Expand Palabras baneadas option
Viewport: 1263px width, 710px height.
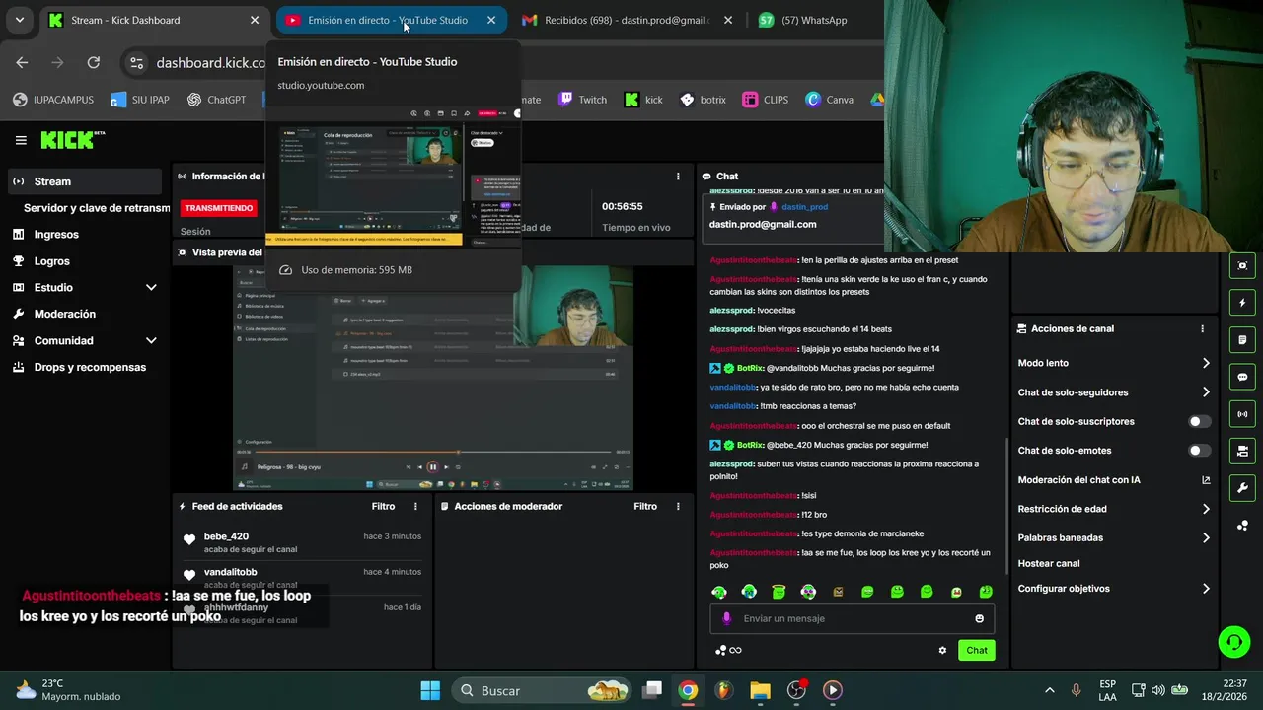pyautogui.click(x=1114, y=537)
